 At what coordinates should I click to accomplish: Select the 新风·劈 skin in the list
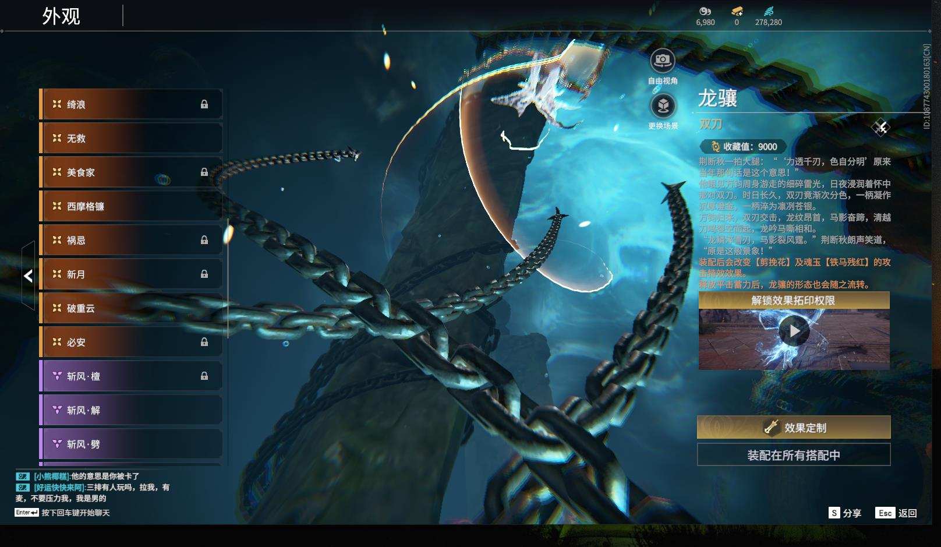[131, 444]
